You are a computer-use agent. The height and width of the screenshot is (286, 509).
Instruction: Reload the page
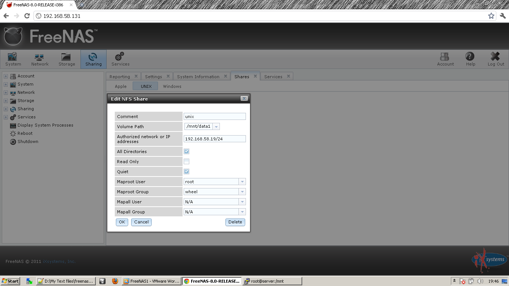(x=27, y=16)
